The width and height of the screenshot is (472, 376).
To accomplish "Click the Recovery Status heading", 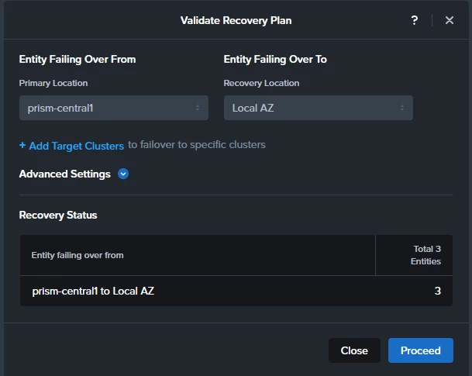I will pos(58,216).
